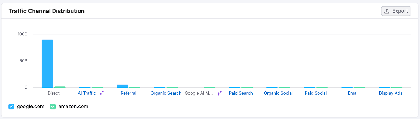Click the sparkle icon beside Google AI M...
420x119 pixels.
219,93
